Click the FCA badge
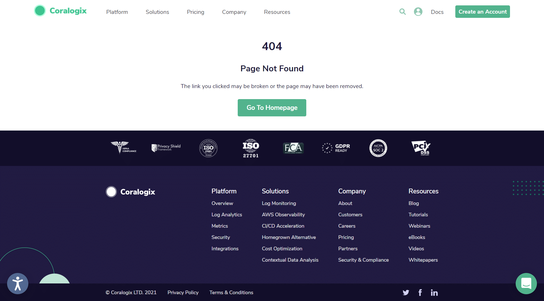The width and height of the screenshot is (544, 301). click(x=293, y=148)
